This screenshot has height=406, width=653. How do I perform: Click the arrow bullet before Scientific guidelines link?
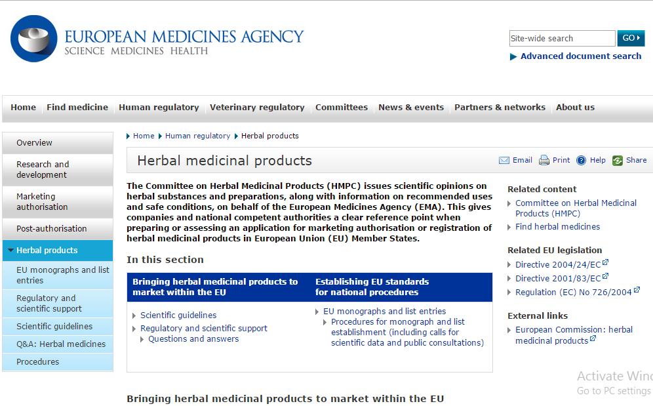tap(134, 316)
